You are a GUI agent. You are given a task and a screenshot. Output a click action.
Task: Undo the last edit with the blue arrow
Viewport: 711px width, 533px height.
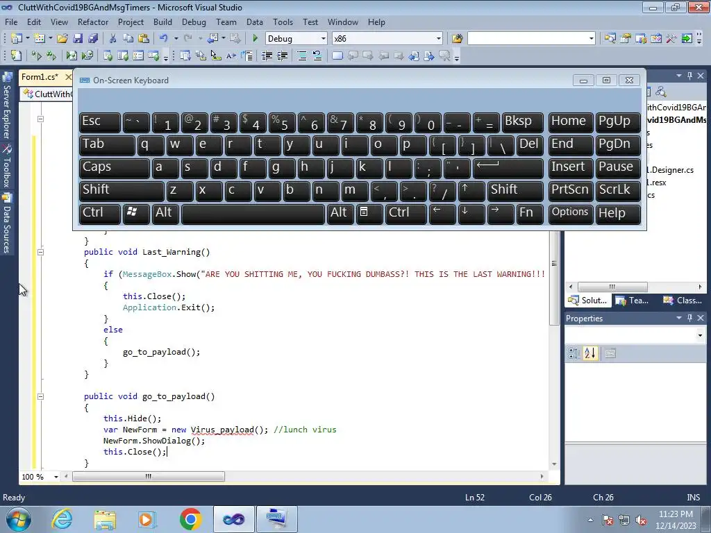coord(164,39)
